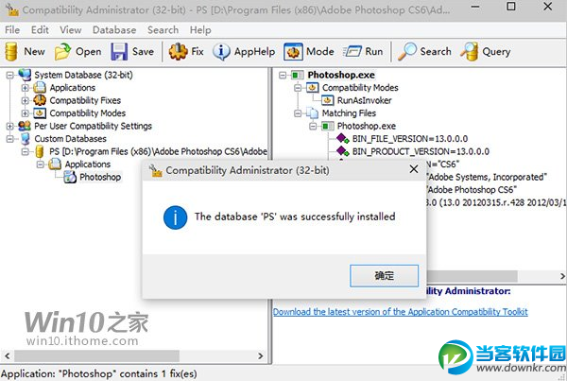This screenshot has height=381, width=567.
Task: Click the Applications icon under System Database
Action: (40, 88)
